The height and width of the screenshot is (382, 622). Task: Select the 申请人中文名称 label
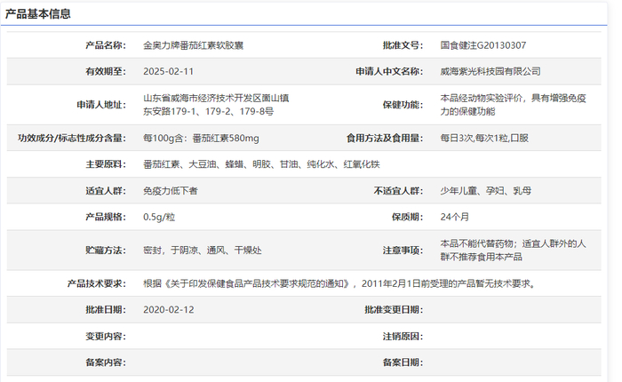389,71
